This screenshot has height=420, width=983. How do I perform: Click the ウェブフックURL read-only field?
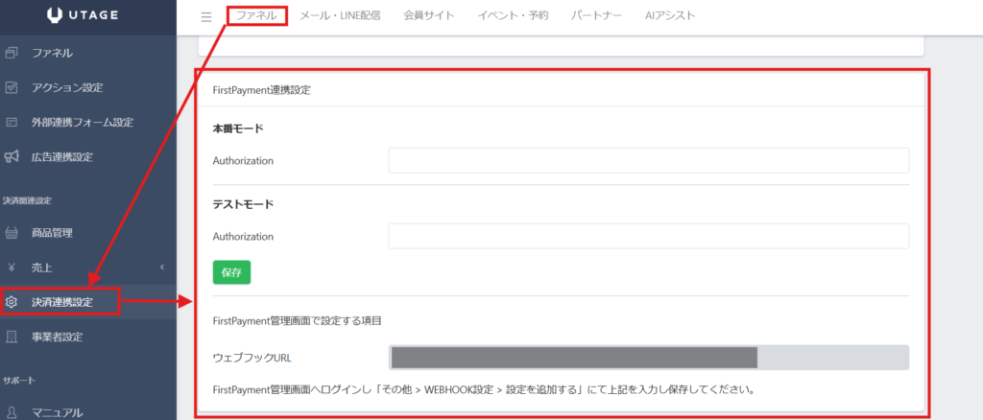point(649,358)
